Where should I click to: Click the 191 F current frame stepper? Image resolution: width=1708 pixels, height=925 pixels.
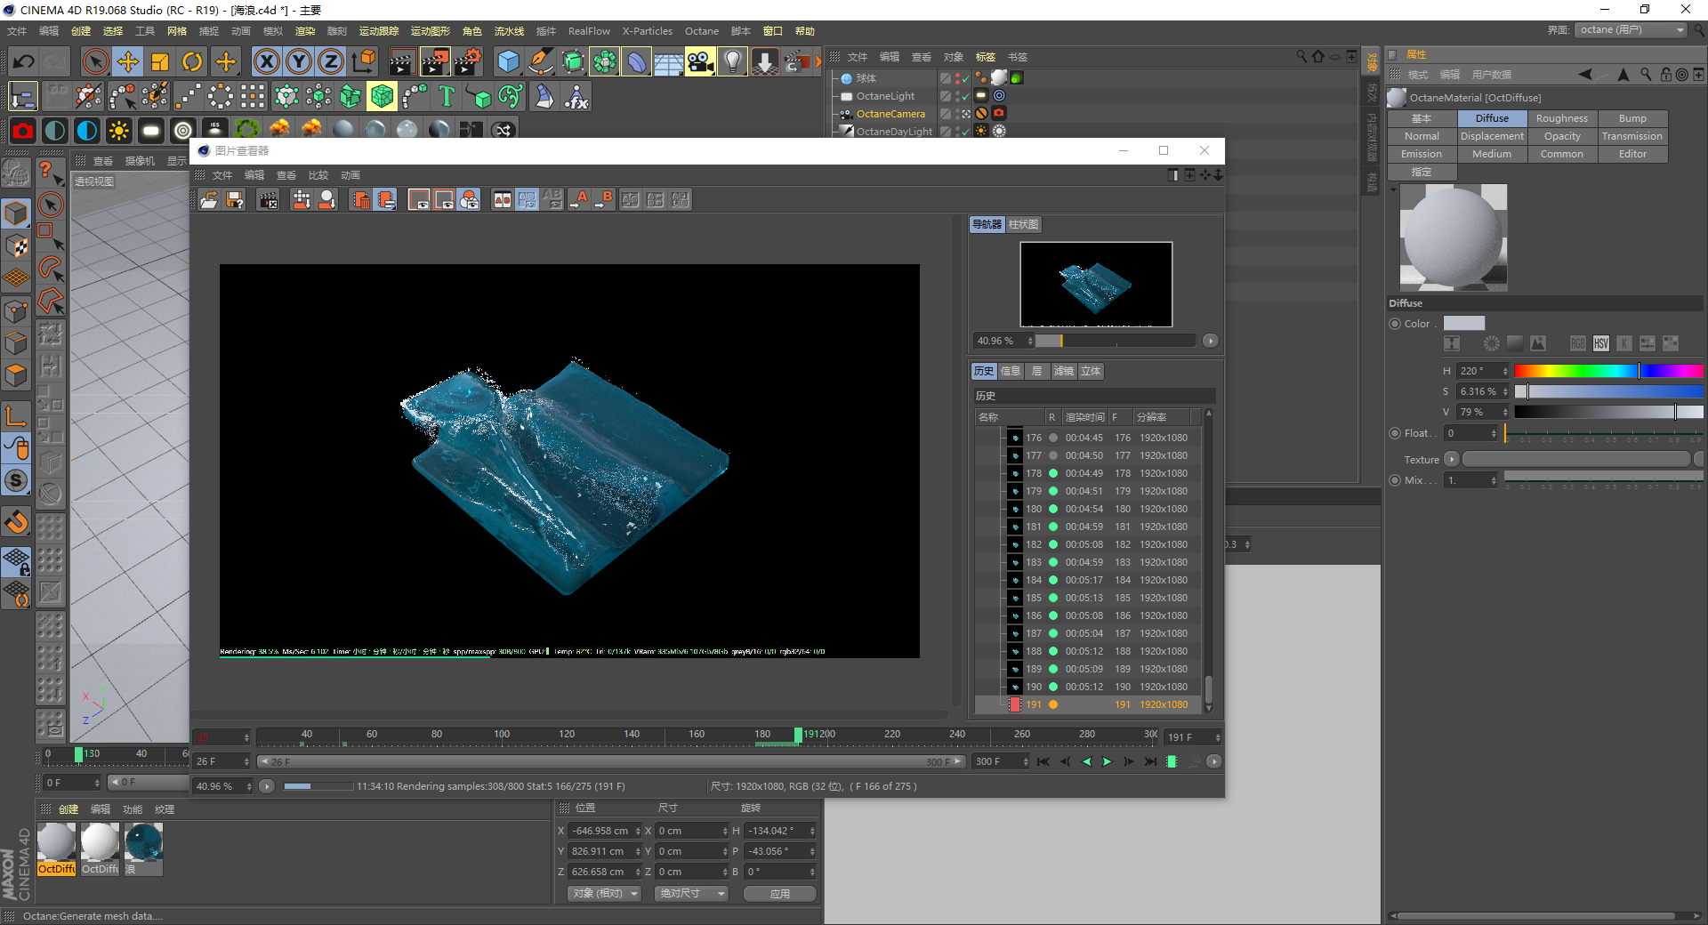(1218, 737)
